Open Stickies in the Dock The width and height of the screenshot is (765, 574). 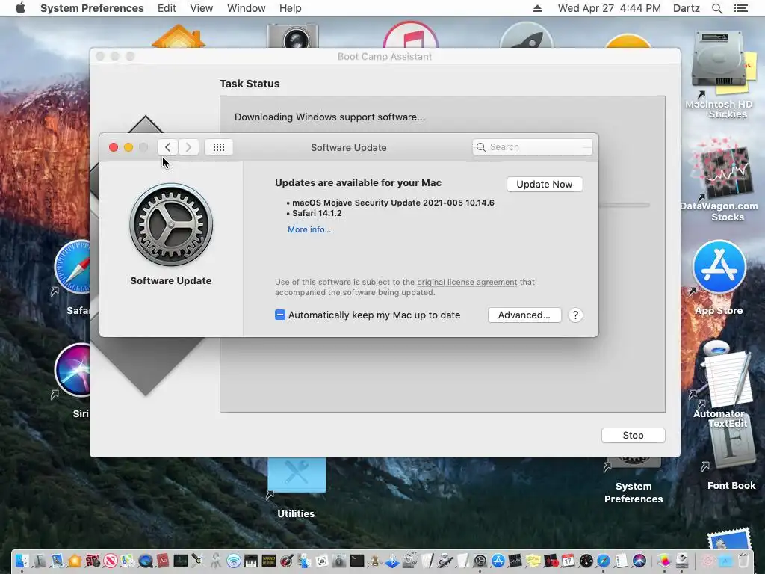click(533, 561)
